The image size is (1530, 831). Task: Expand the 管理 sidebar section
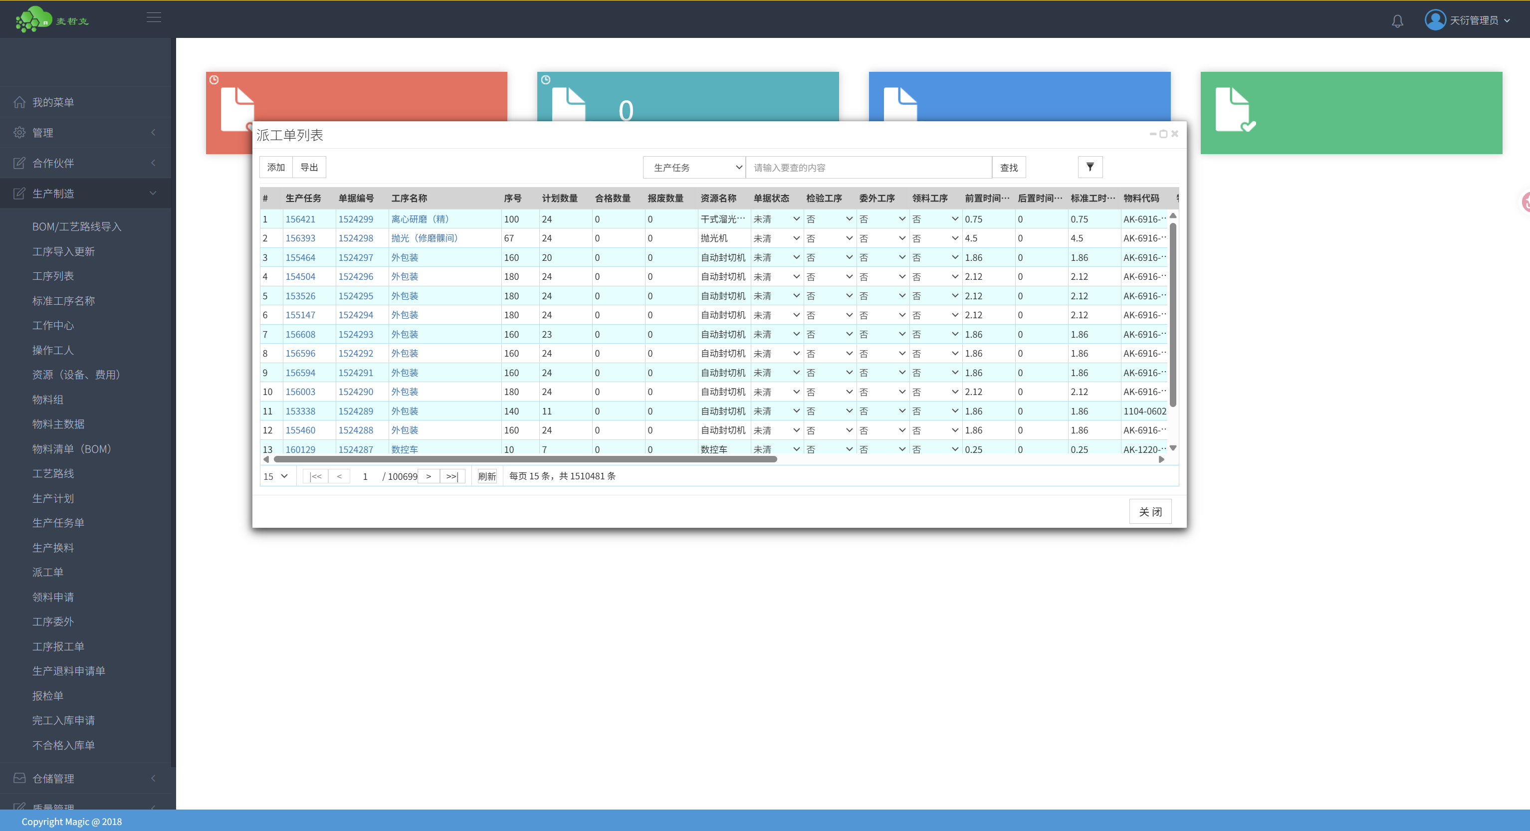click(85, 133)
